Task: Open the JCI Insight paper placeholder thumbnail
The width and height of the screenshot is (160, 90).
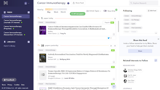Action: click(x=43, y=75)
